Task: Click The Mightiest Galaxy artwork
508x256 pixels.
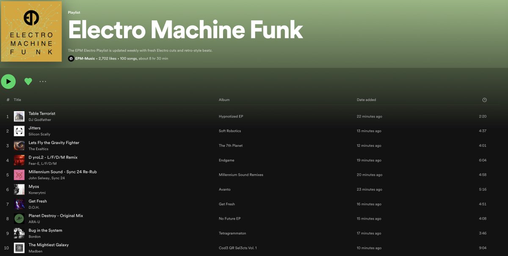Action: 19,248
